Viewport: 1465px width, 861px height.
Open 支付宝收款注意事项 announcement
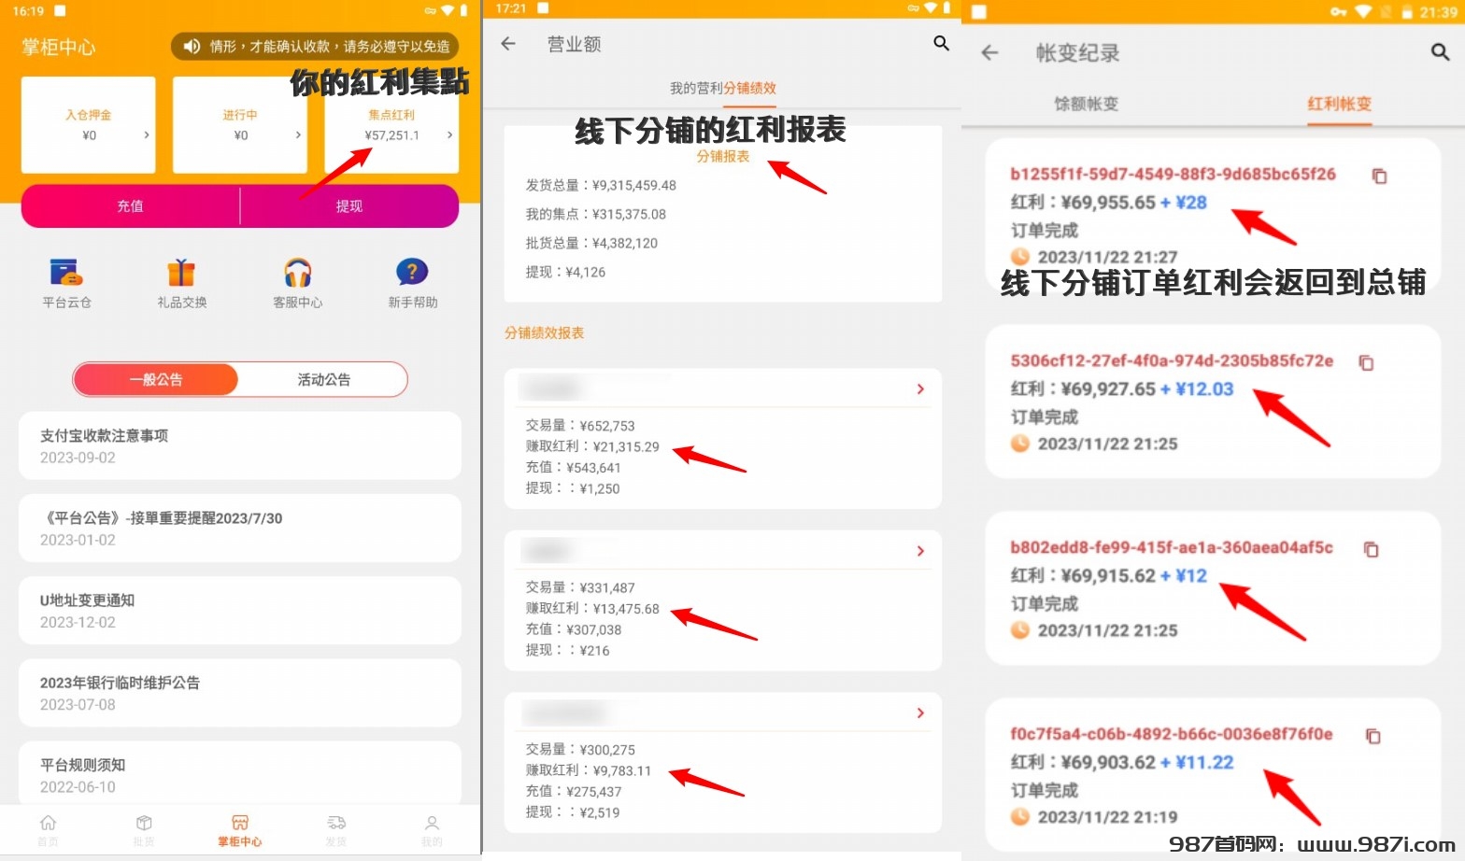[x=240, y=445]
